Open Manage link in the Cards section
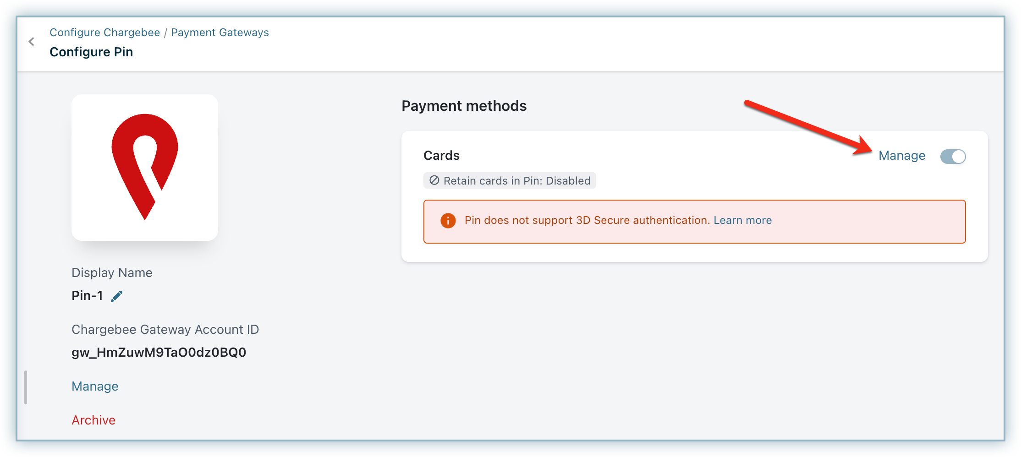Viewport: 1021px width, 457px height. [x=901, y=156]
